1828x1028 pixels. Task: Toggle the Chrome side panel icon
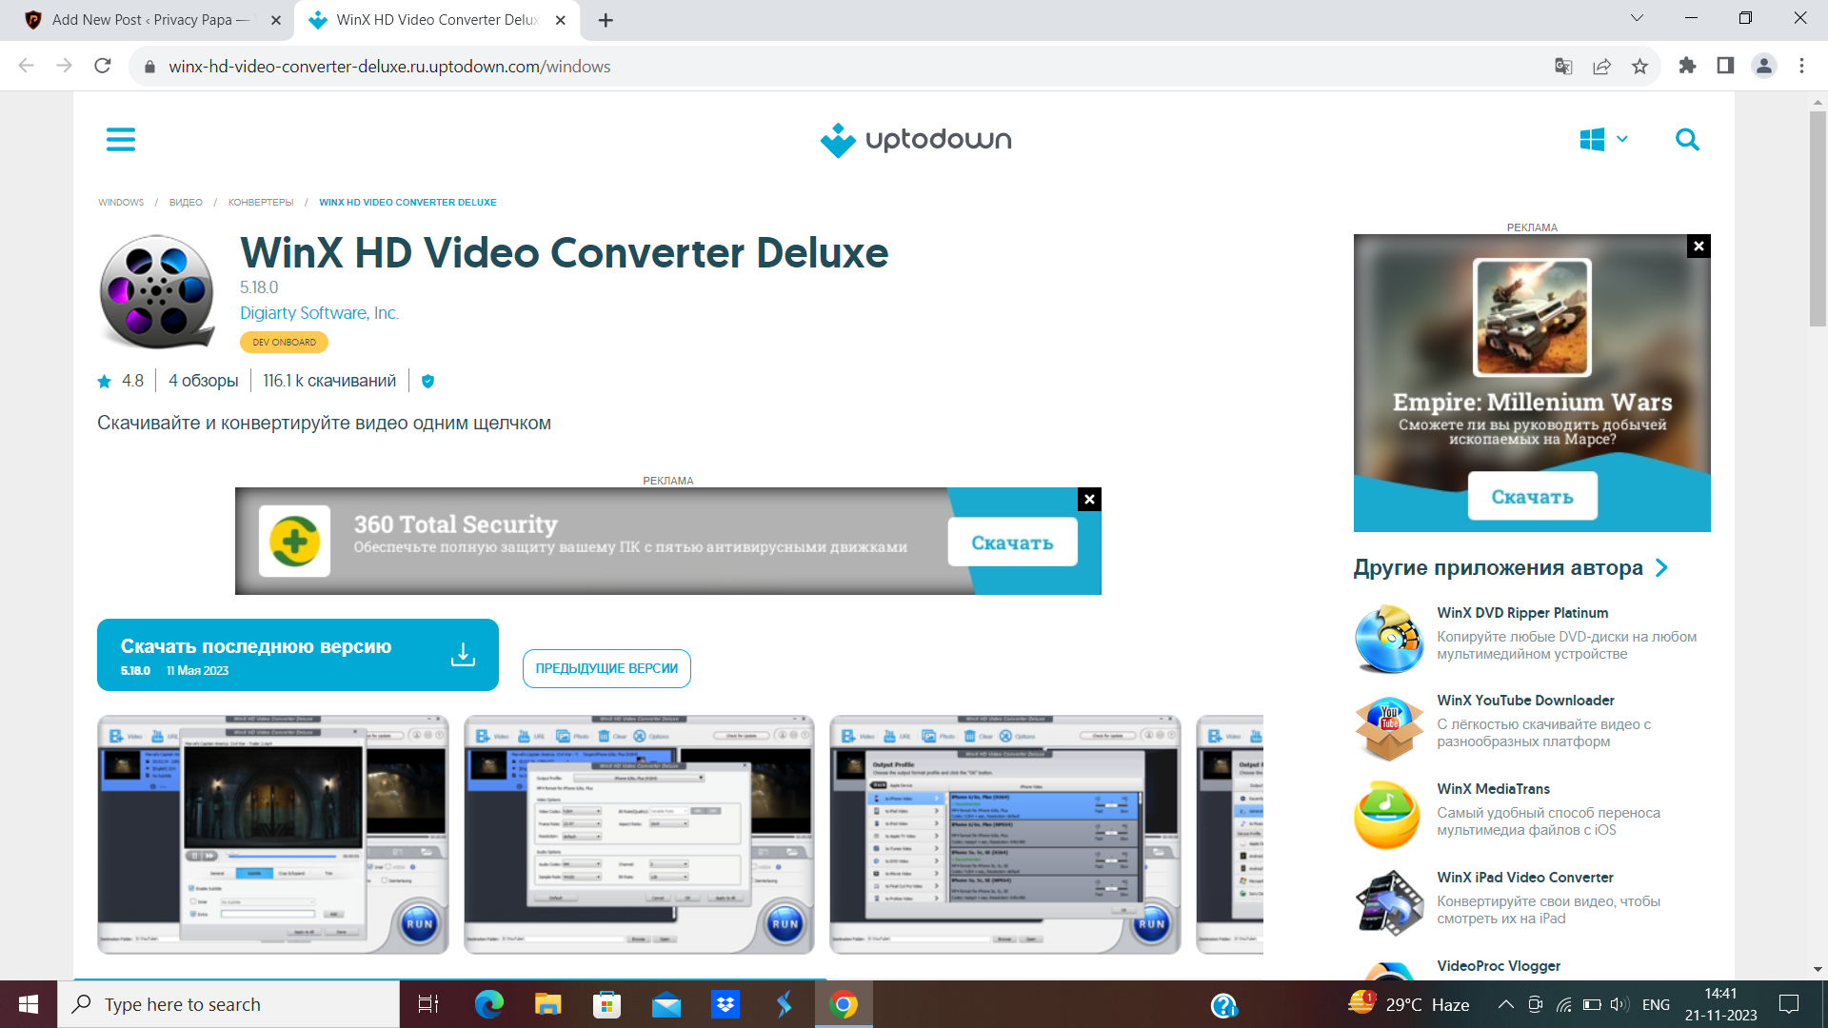(1725, 66)
